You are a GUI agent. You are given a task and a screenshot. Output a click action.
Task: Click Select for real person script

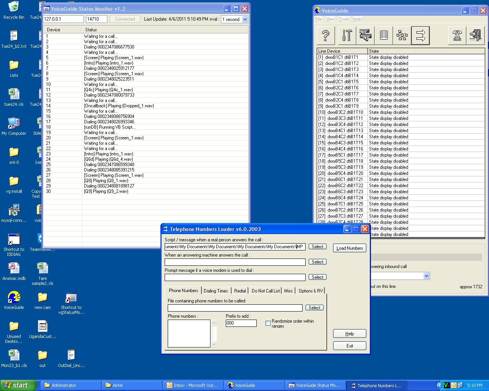coord(317,247)
